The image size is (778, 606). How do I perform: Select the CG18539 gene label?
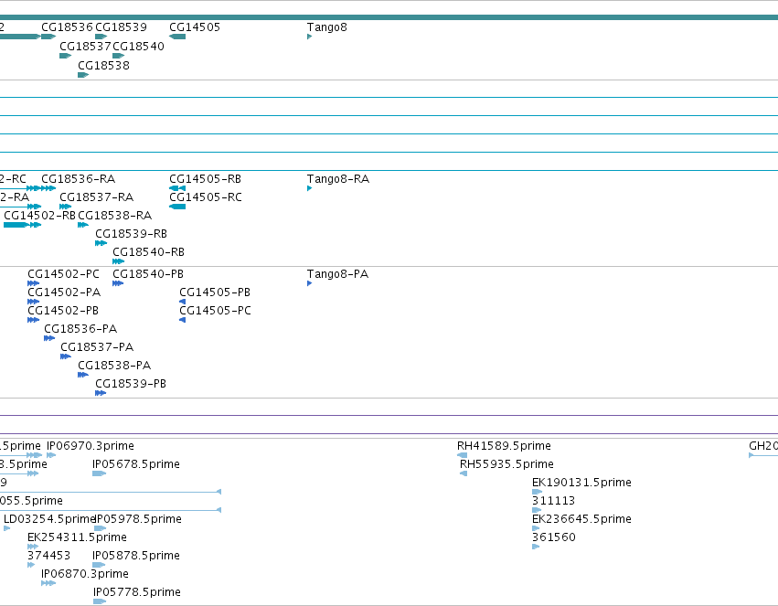pos(121,27)
